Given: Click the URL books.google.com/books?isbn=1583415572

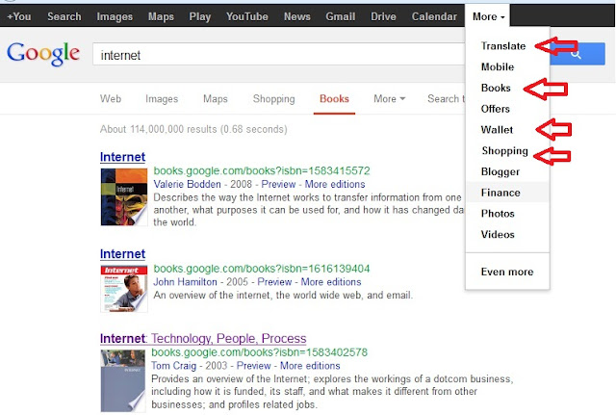Looking at the screenshot, I should [x=262, y=171].
